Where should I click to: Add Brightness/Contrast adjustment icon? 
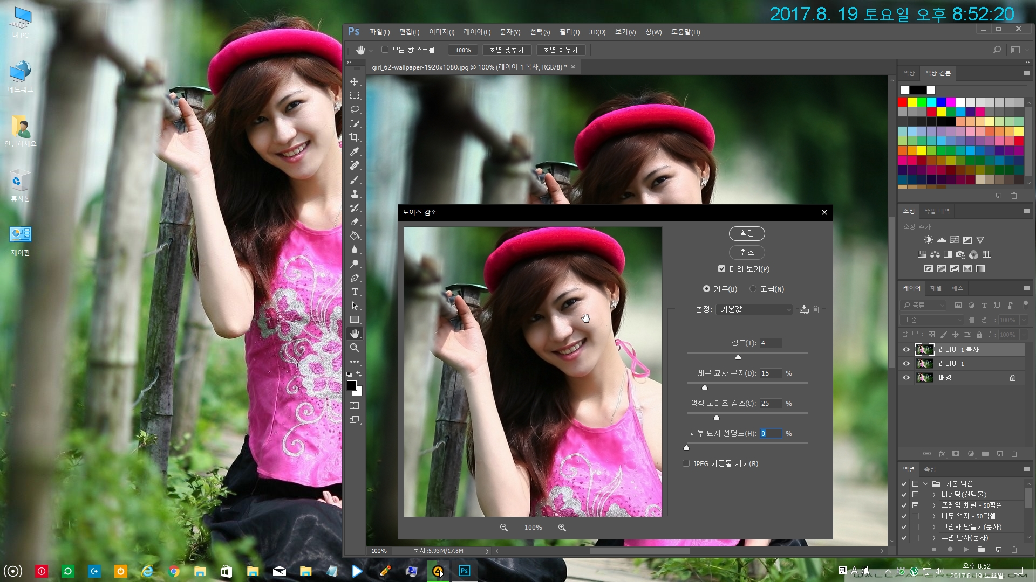coord(928,240)
